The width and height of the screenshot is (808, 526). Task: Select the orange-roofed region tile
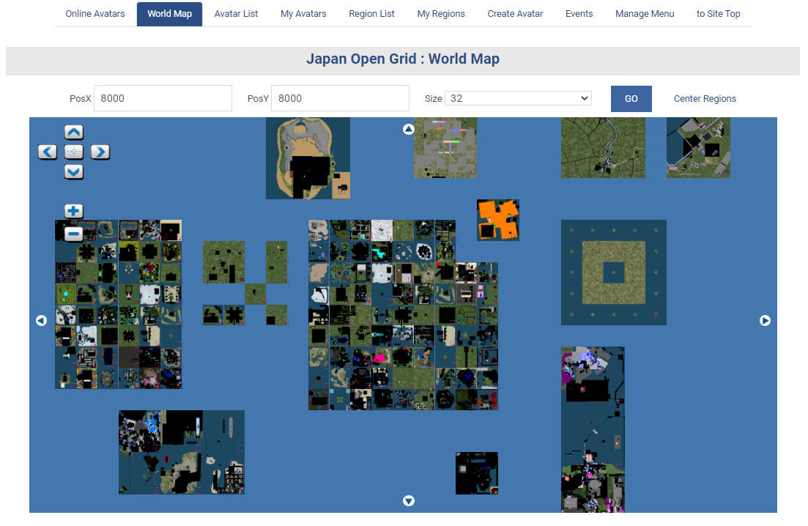pyautogui.click(x=498, y=220)
